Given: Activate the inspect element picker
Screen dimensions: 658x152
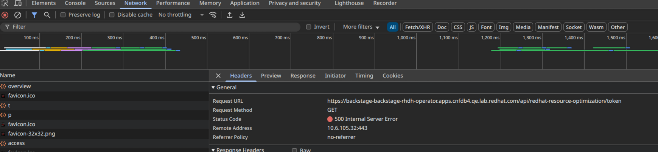Looking at the screenshot, I should click(x=5, y=3).
